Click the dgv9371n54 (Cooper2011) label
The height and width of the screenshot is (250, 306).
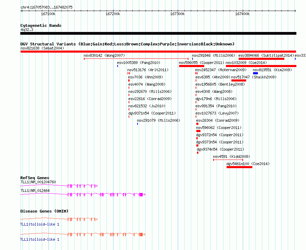point(152,113)
